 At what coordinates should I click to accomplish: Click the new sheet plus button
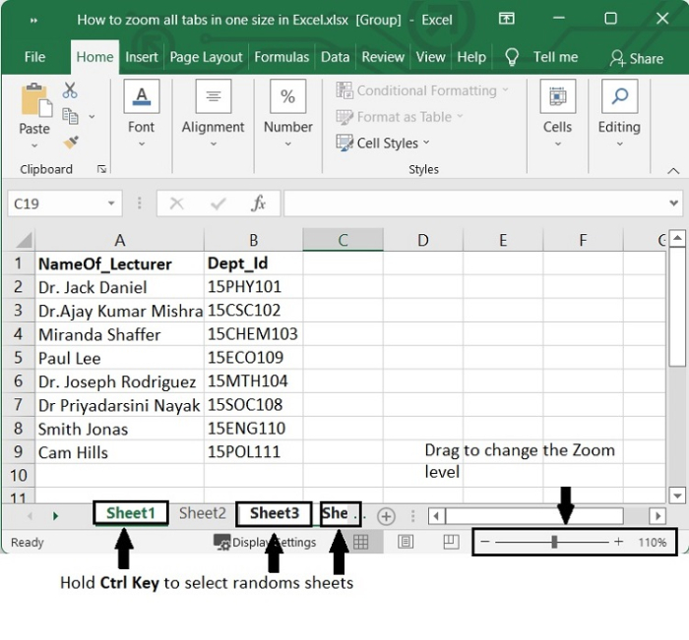click(386, 515)
